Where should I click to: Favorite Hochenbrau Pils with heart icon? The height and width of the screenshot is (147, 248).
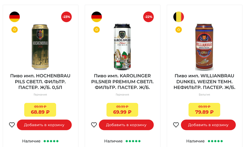[x=12, y=125]
